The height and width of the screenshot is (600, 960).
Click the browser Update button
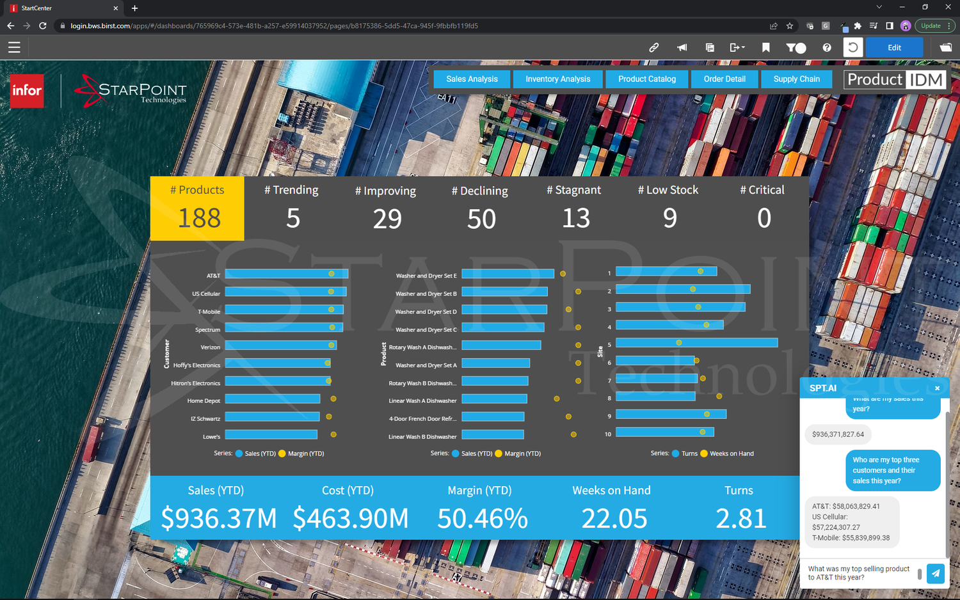coord(935,26)
